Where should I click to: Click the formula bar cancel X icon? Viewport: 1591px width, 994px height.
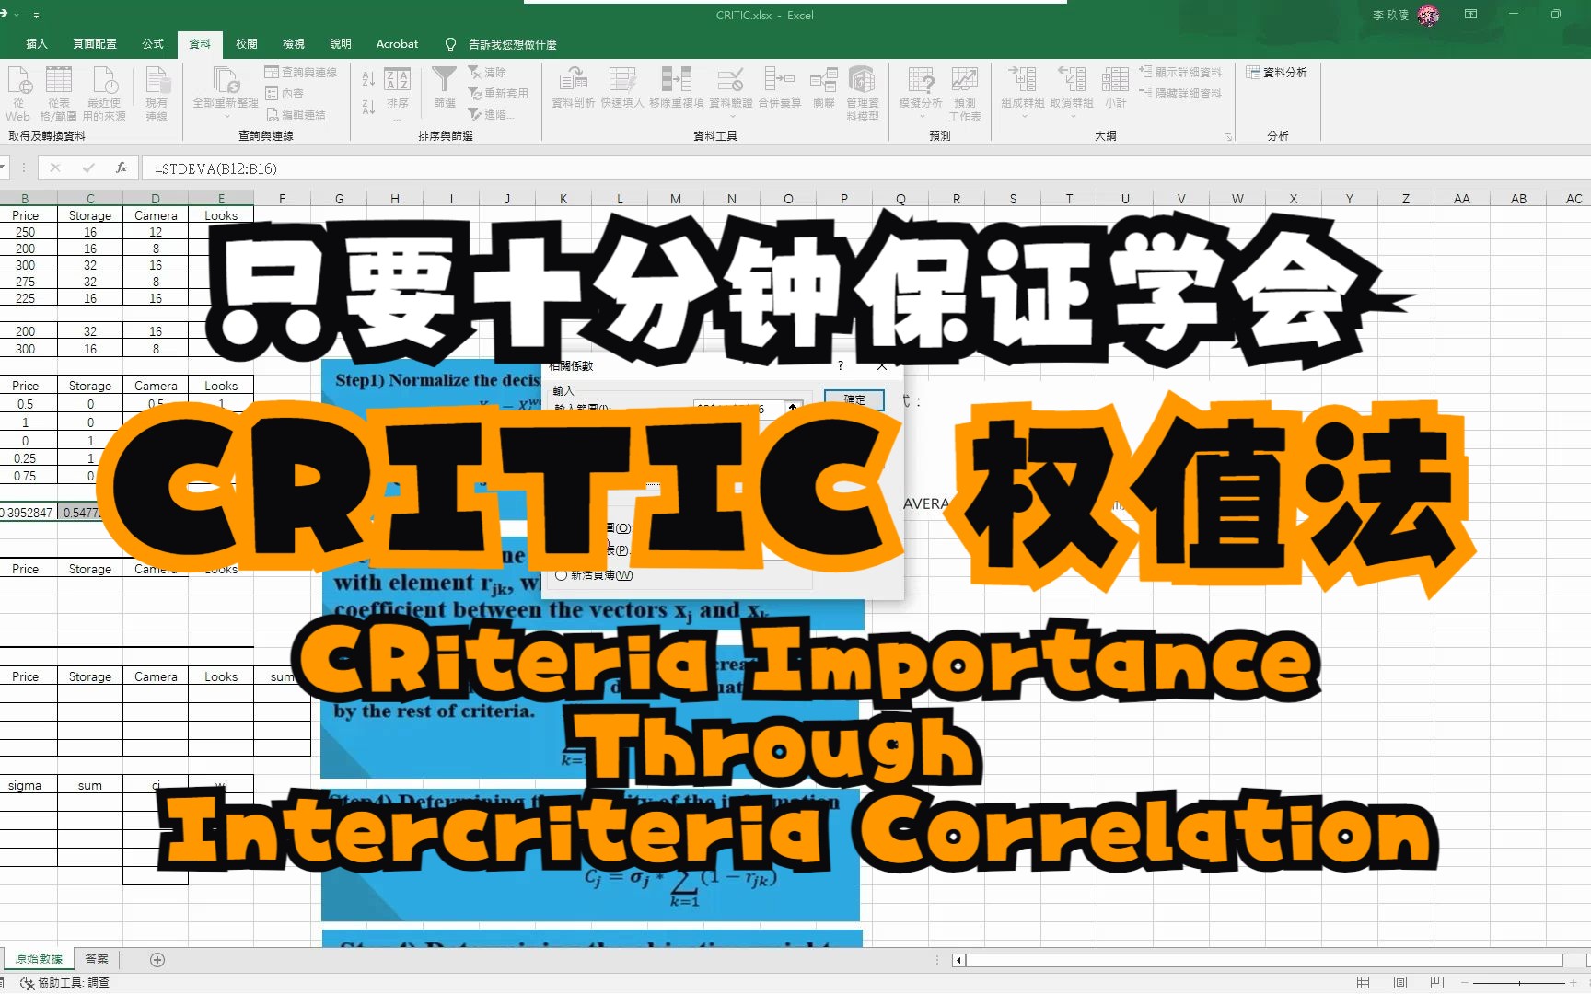[x=55, y=168]
